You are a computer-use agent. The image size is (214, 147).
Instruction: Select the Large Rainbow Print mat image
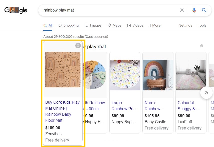(125, 75)
